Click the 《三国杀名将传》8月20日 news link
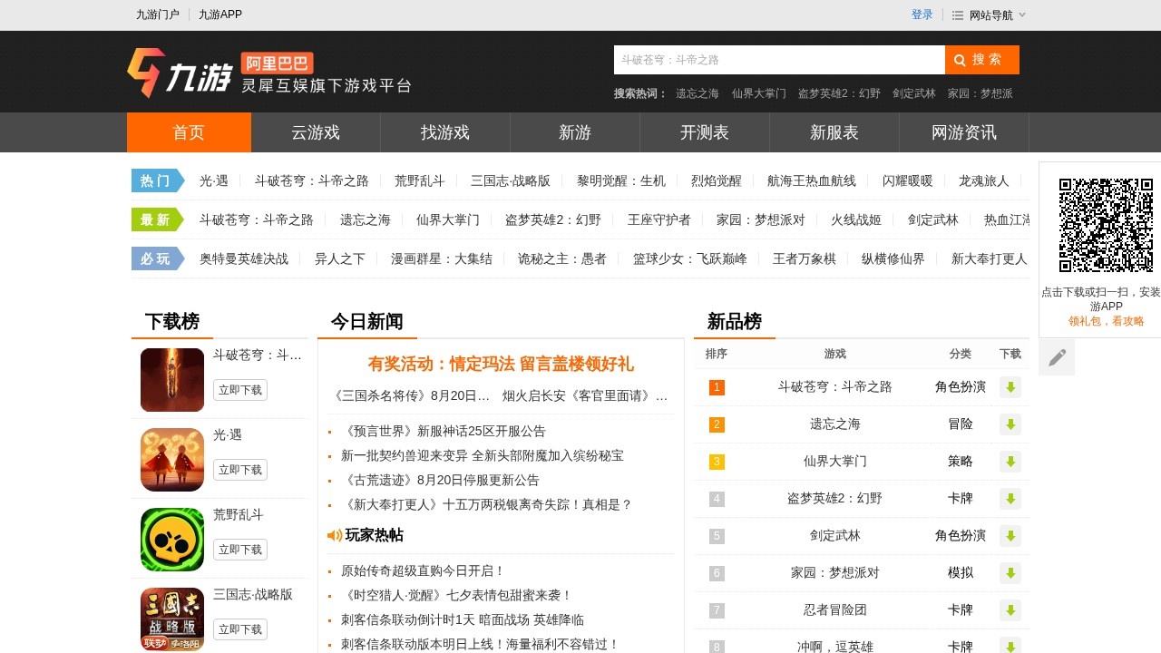Image resolution: width=1161 pixels, height=653 pixels. 412,395
